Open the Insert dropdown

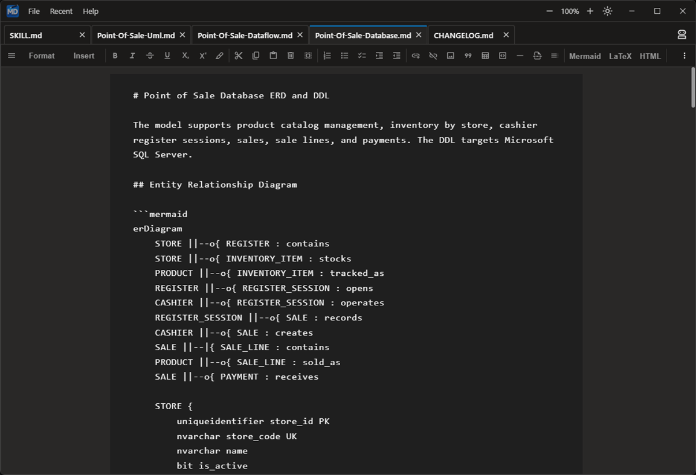[x=84, y=56]
